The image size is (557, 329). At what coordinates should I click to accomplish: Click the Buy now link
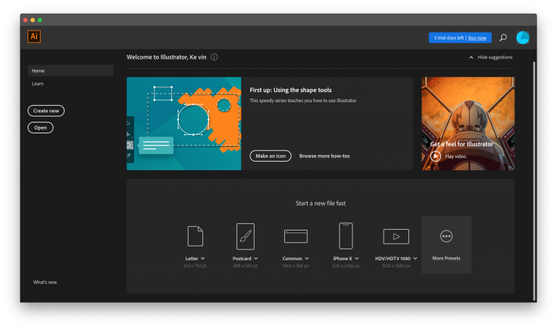(x=477, y=38)
